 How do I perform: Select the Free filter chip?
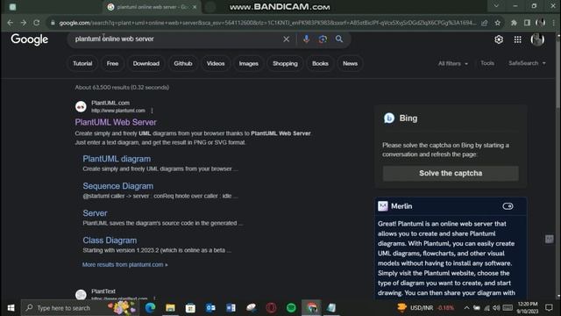[x=112, y=63]
